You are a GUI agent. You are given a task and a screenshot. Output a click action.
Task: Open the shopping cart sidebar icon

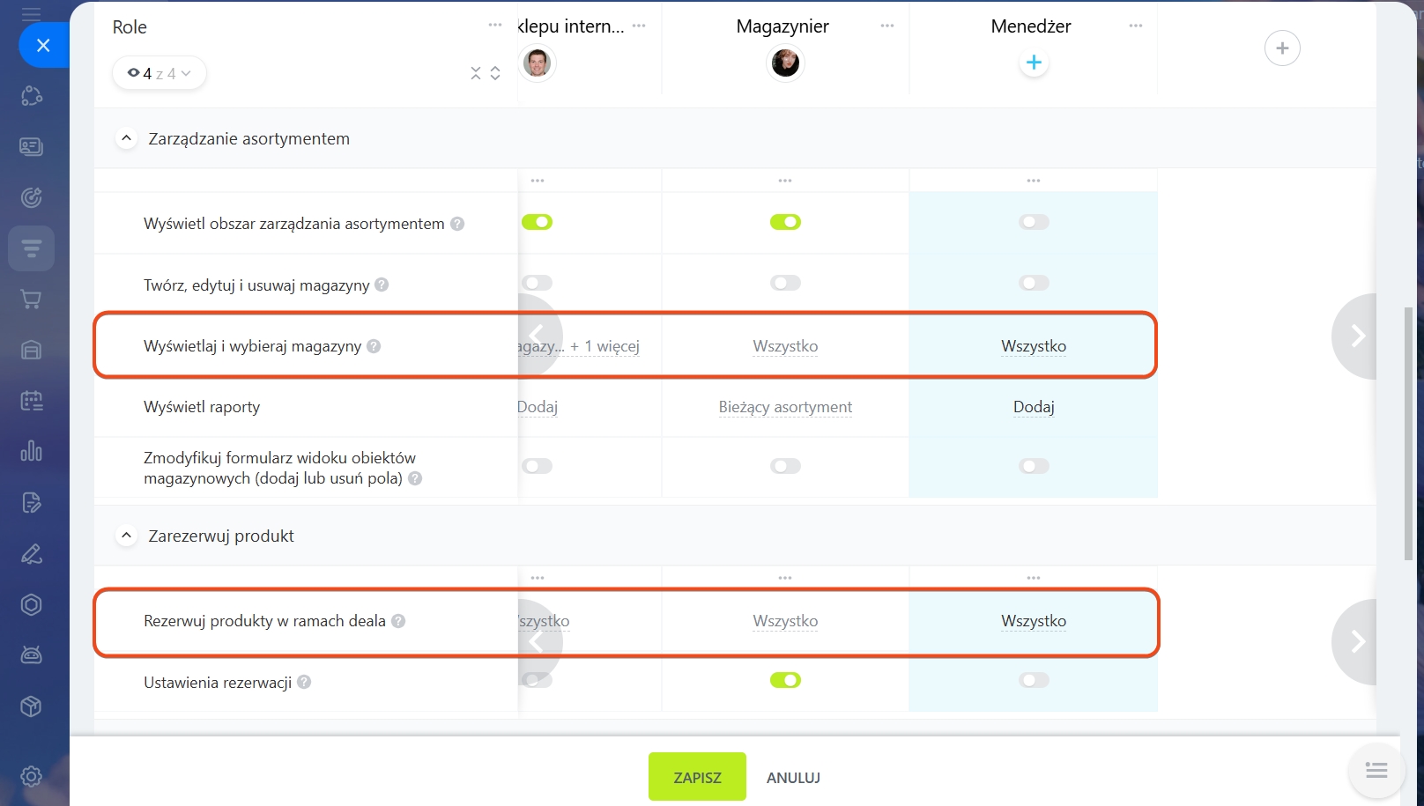pos(31,299)
